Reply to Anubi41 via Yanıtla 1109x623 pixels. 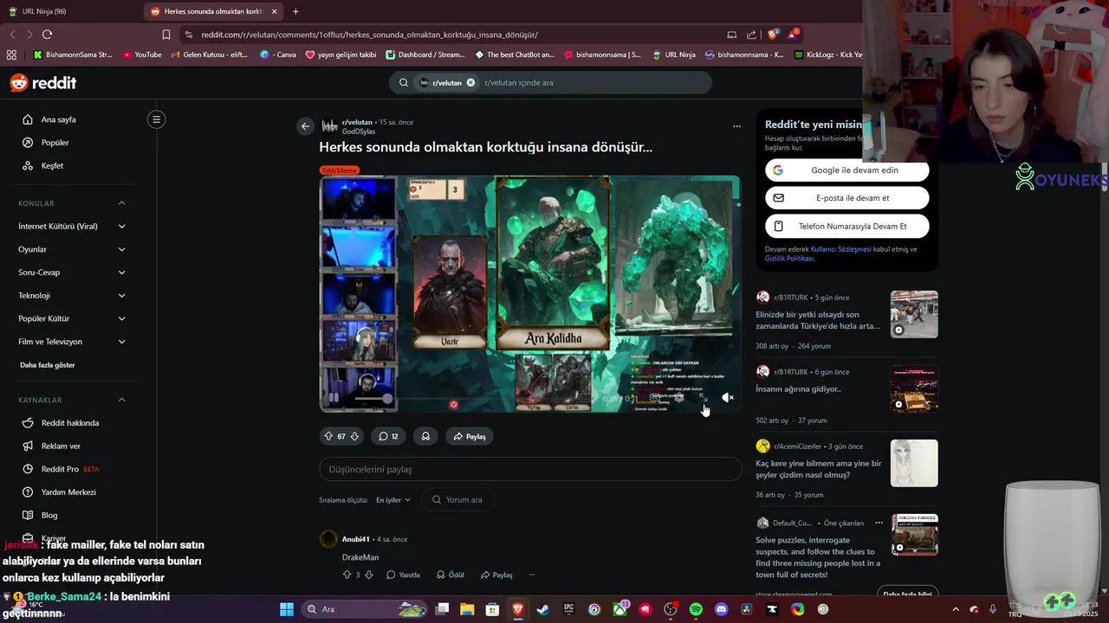(403, 575)
